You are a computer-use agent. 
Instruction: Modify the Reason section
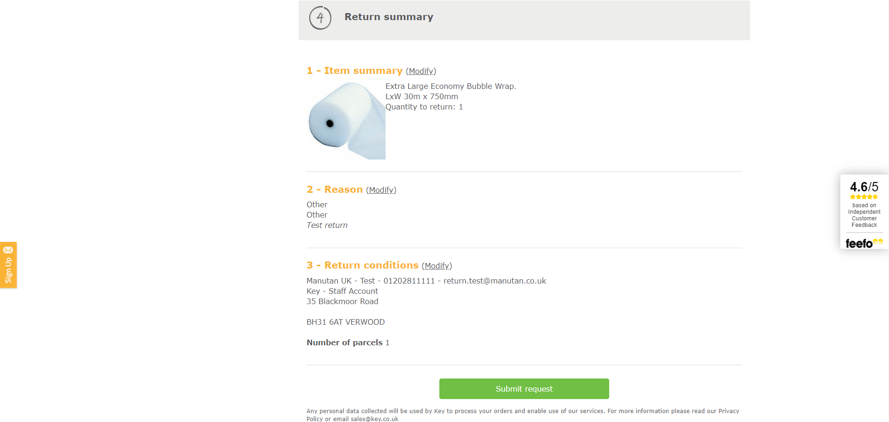pos(381,190)
